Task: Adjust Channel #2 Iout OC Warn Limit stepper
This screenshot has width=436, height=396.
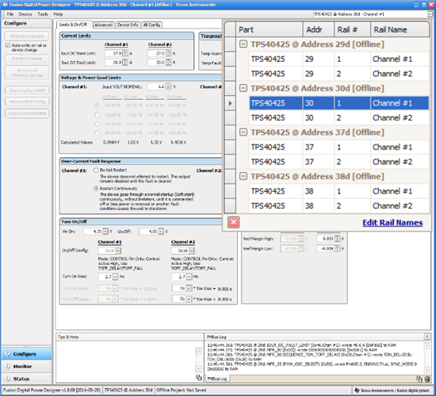Action: (x=168, y=53)
